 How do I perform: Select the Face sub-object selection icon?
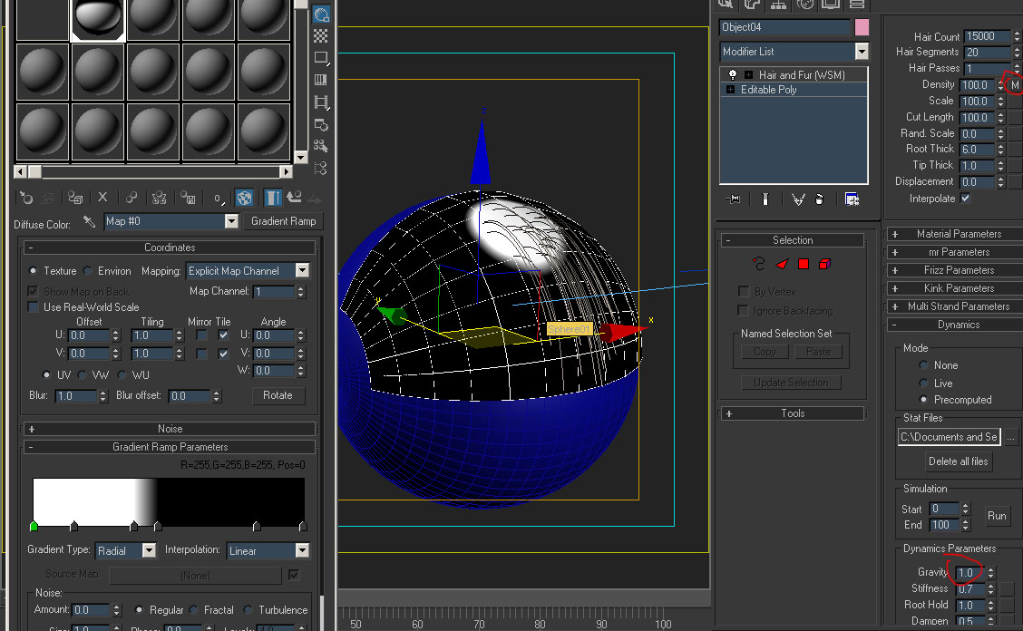[x=782, y=264]
